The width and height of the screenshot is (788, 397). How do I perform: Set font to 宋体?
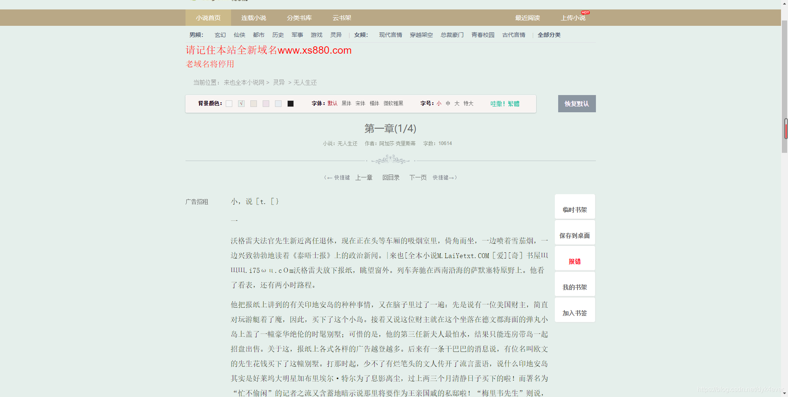pos(360,103)
